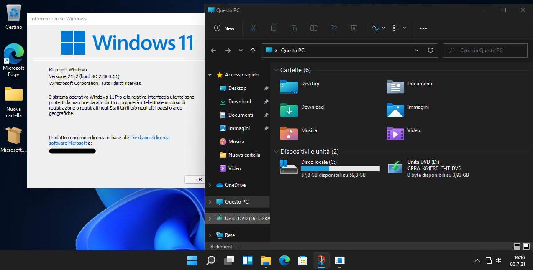Open recent locations chevron dropdown
The height and width of the screenshot is (270, 533).
[x=241, y=51]
